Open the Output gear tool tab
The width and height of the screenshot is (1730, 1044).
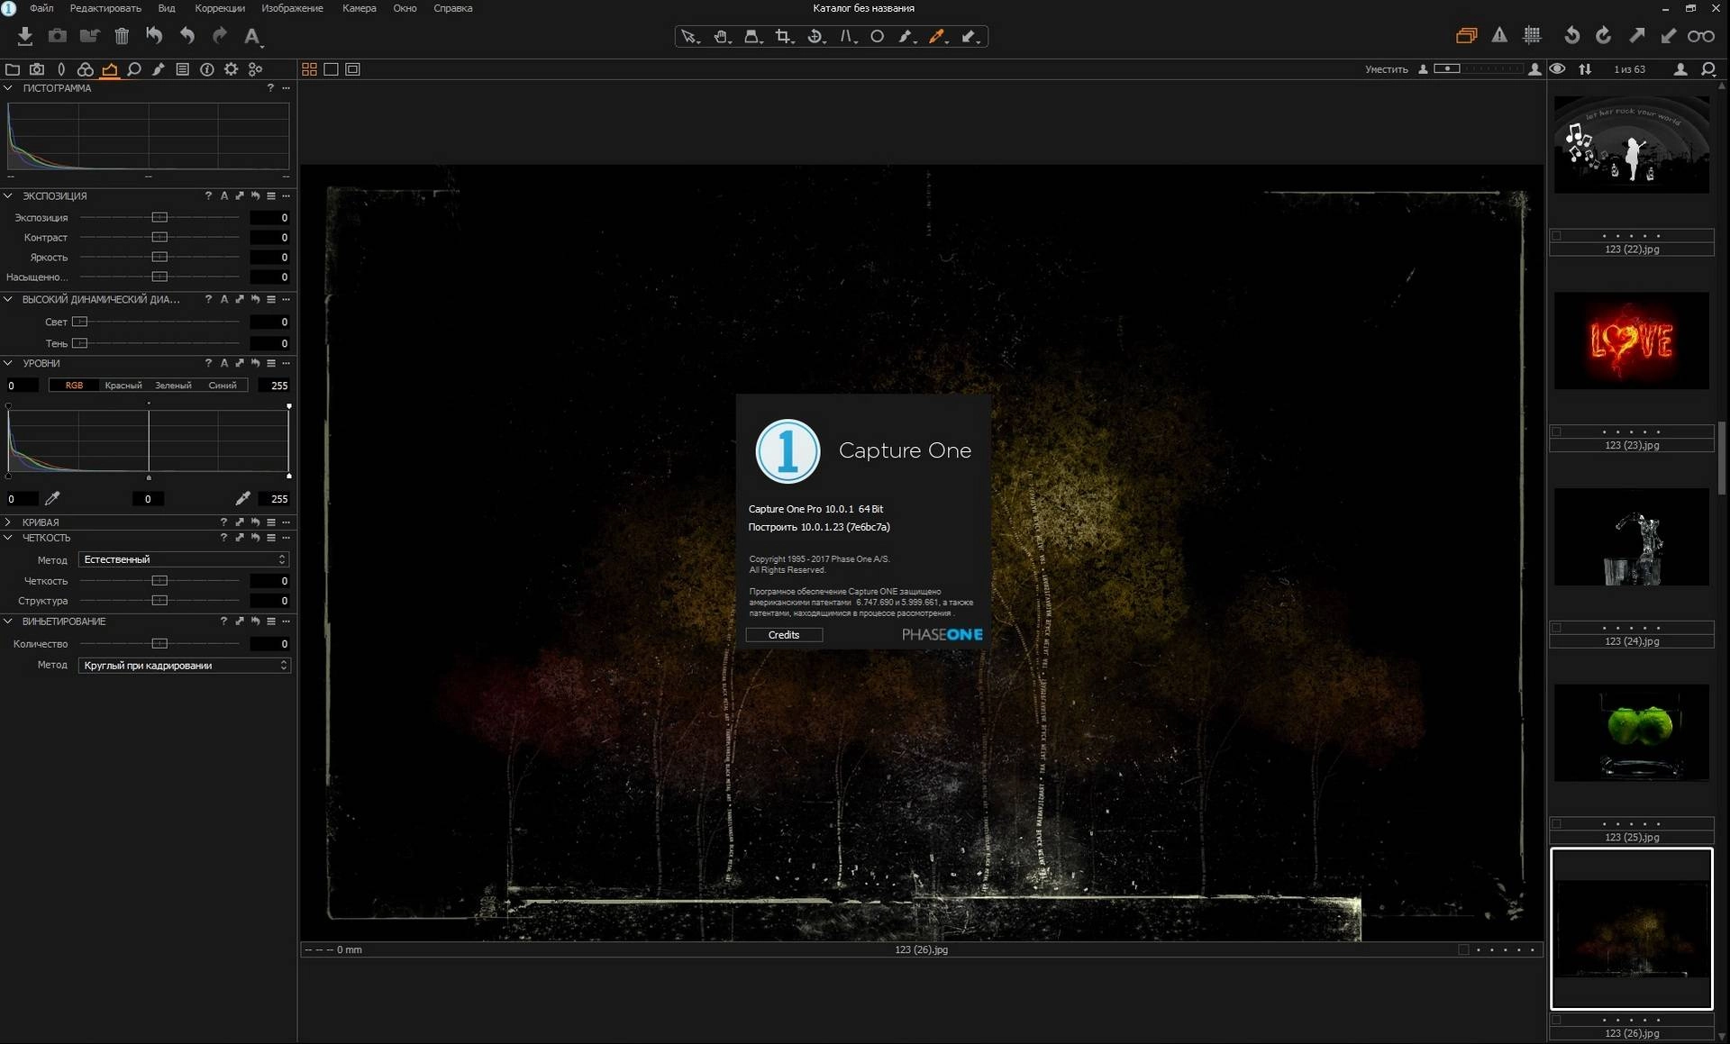[232, 69]
